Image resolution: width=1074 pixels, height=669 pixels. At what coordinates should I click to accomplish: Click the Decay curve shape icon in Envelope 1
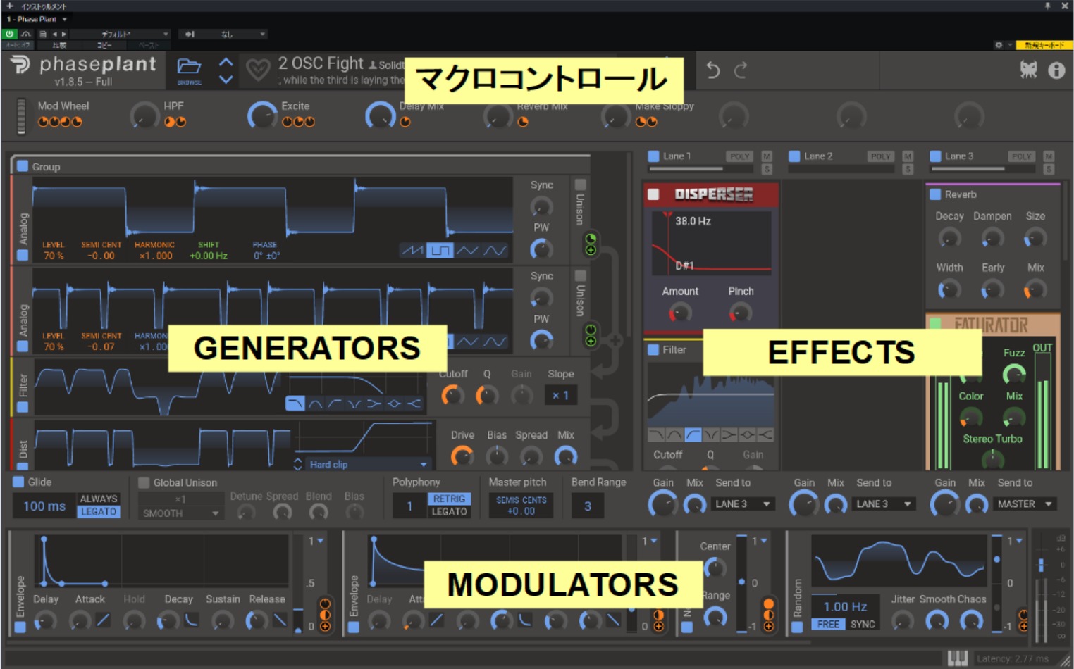(x=192, y=620)
